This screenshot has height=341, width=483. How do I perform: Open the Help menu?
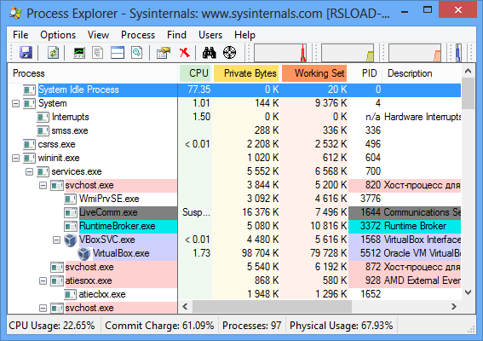244,35
